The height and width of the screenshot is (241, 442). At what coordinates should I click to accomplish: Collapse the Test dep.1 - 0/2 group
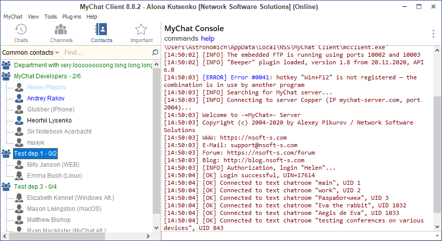(35, 154)
